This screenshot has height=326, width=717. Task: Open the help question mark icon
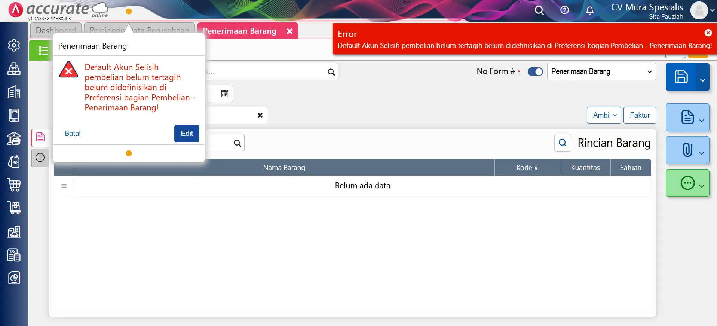[564, 10]
